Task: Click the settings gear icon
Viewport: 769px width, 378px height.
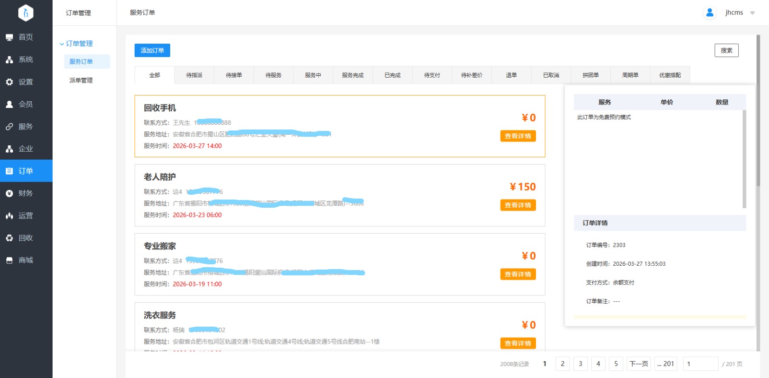Action: tap(9, 82)
